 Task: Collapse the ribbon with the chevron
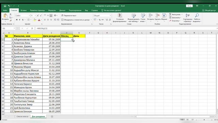tap(217, 24)
